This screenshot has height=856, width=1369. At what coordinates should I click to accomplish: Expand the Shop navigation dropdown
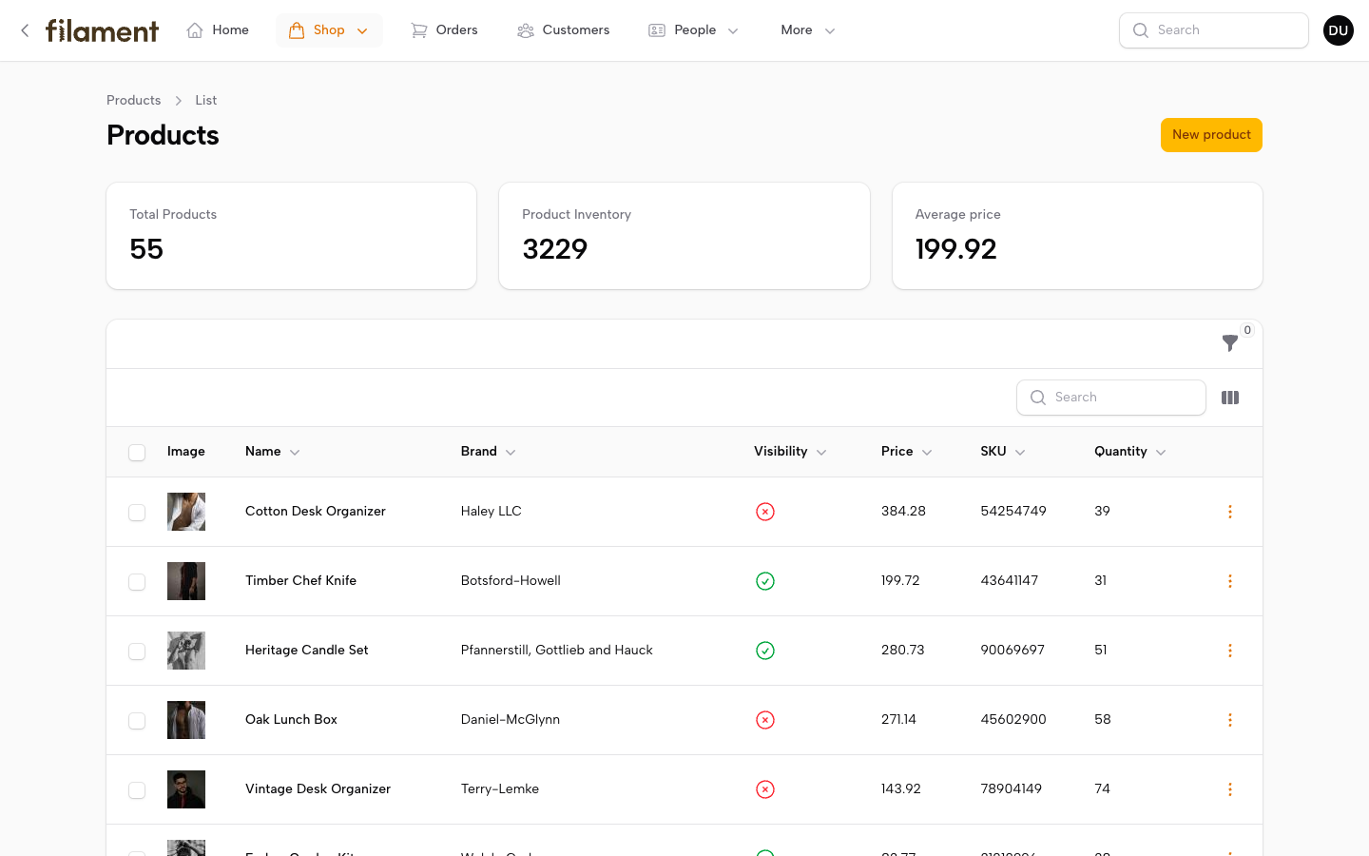pyautogui.click(x=329, y=30)
